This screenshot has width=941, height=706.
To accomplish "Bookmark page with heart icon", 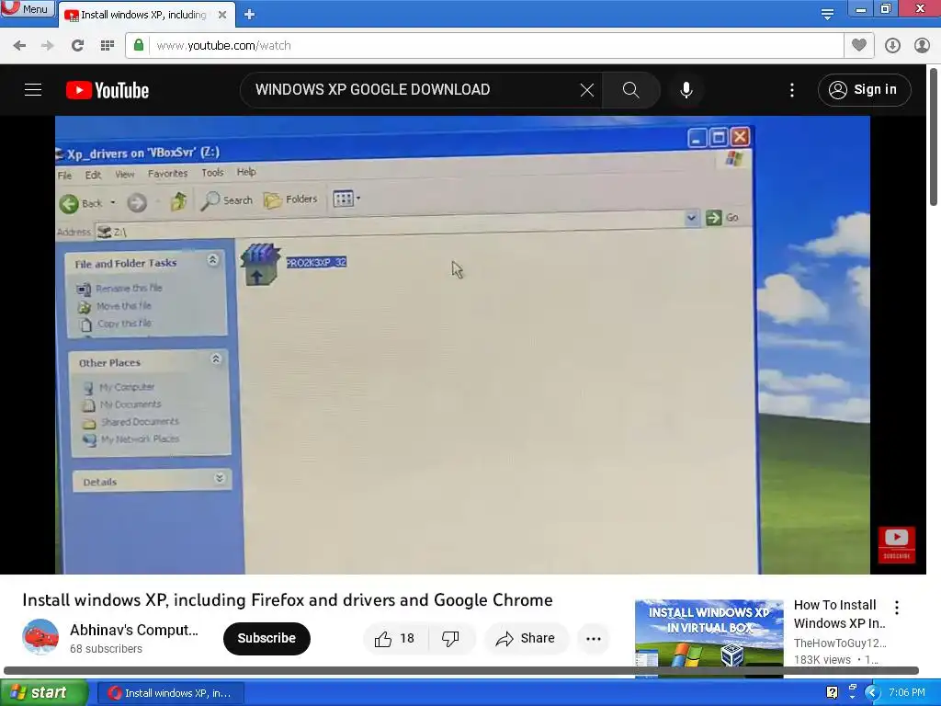I will point(859,45).
